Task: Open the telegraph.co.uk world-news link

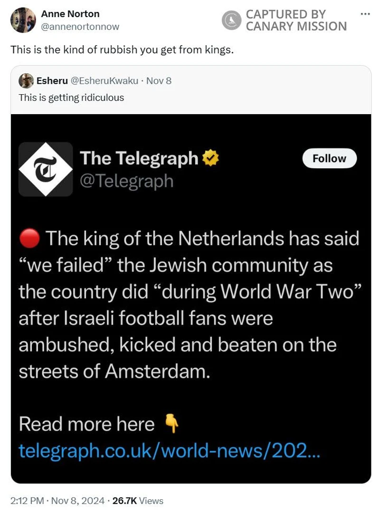Action: click(170, 450)
